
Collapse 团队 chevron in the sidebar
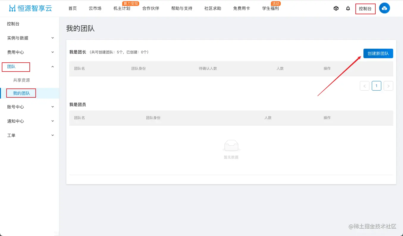coord(53,67)
